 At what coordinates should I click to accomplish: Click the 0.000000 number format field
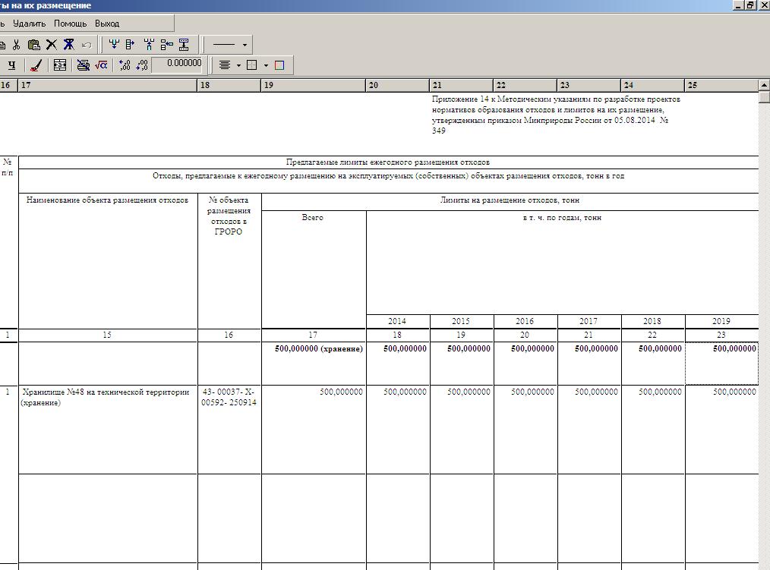(x=178, y=64)
